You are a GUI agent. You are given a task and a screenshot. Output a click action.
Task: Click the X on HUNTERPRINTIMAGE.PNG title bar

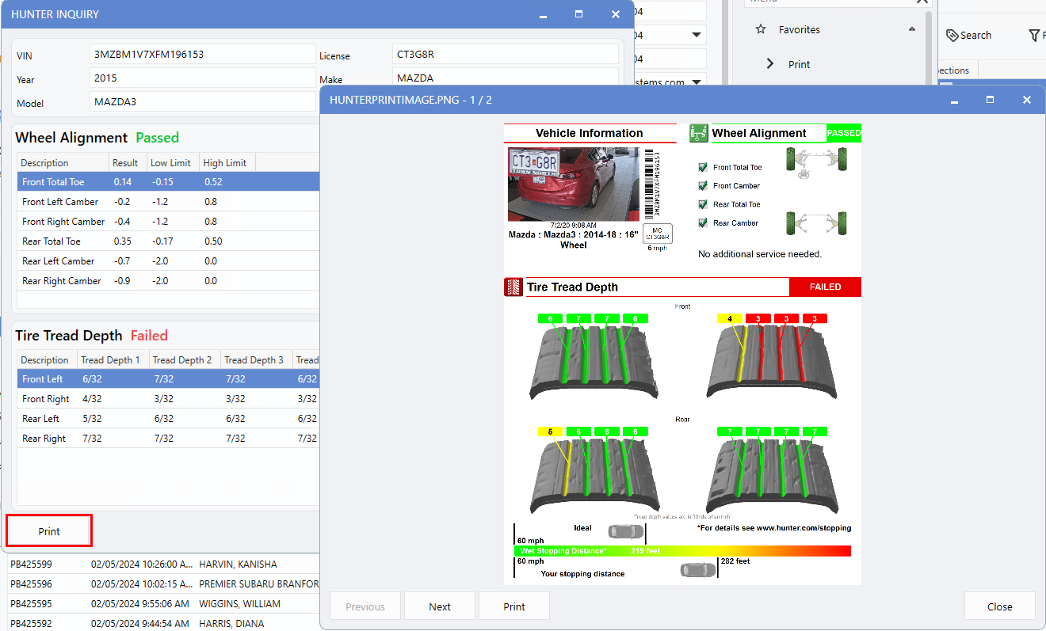click(x=1027, y=100)
